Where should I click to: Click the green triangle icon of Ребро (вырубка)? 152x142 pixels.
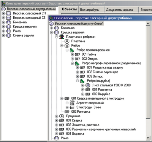82,81
